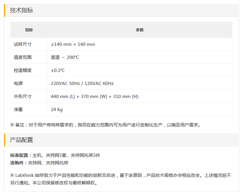The height and width of the screenshot is (196, 243).
Task: Click the ※ 备注 customization note text
Action: coord(105,125)
